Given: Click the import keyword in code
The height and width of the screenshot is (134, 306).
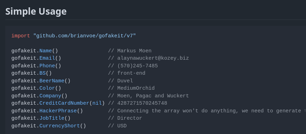Looking at the screenshot, I should (x=21, y=36).
